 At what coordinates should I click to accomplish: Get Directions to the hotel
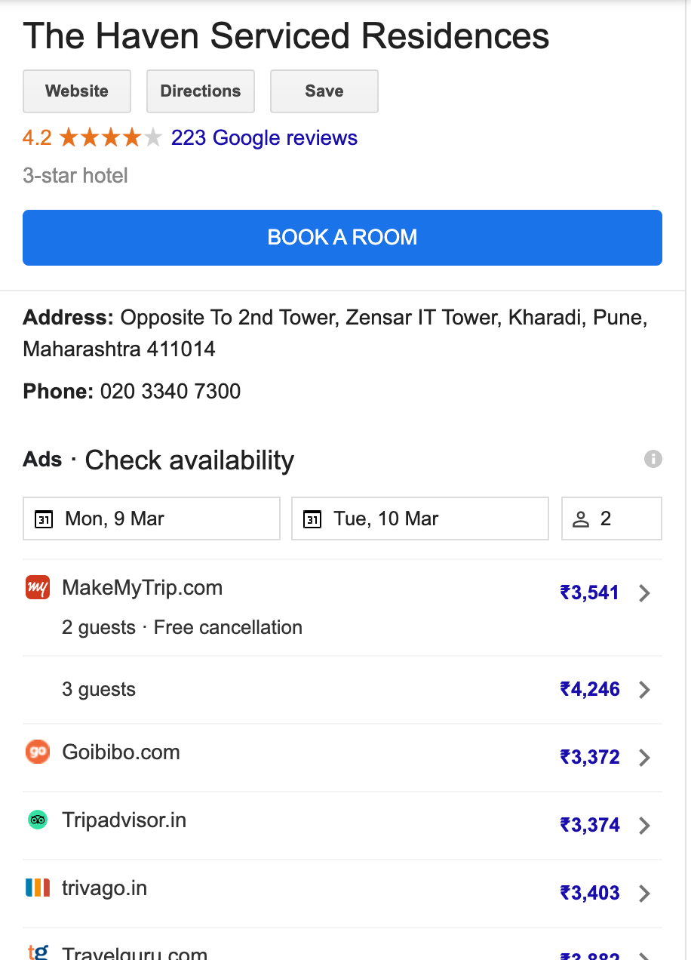pyautogui.click(x=201, y=91)
